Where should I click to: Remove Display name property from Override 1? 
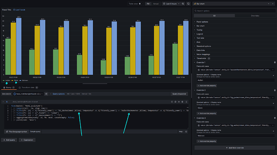(x=273, y=76)
